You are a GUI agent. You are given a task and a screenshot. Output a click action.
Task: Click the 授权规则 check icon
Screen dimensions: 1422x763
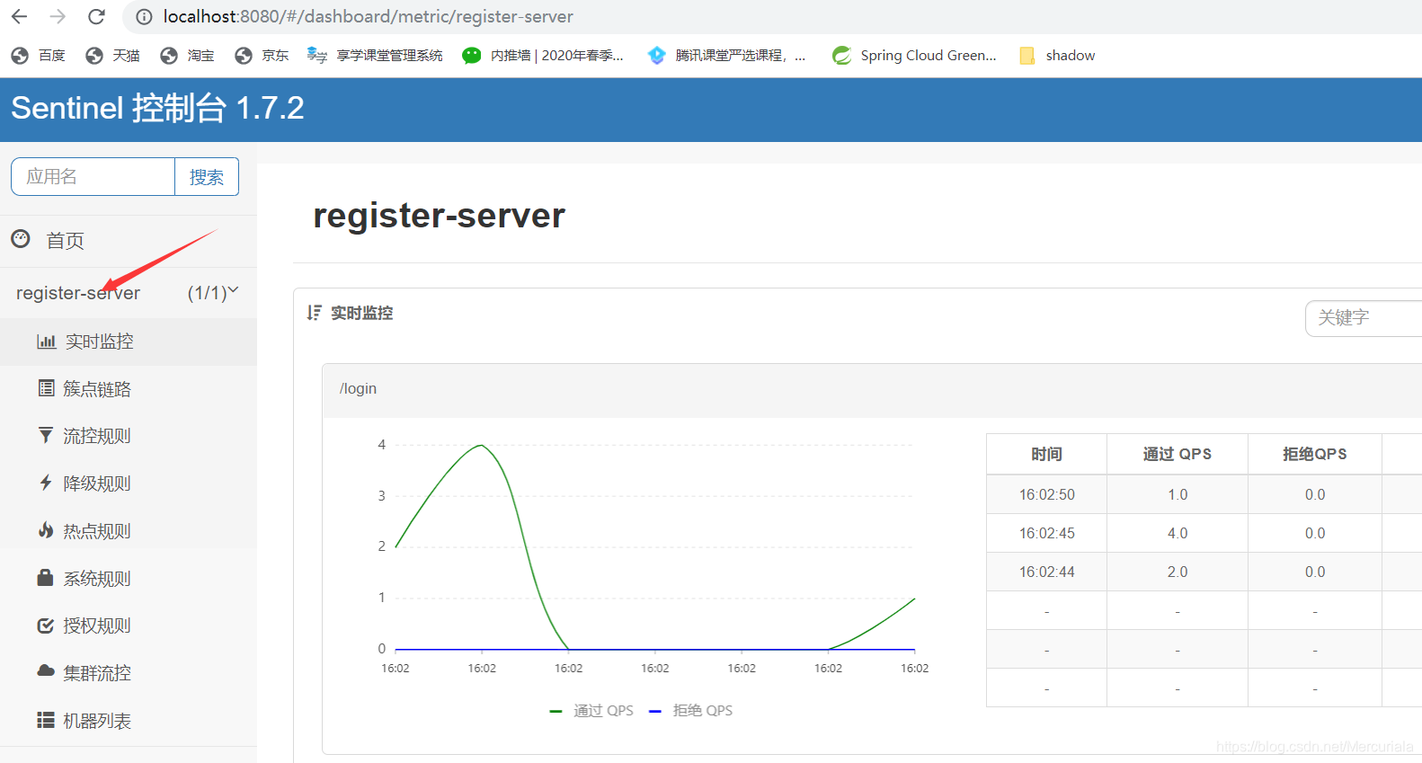[x=45, y=625]
